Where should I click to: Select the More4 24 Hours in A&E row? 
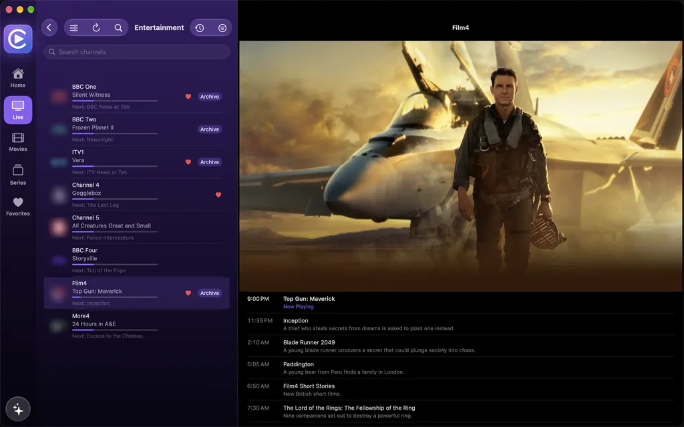tap(136, 326)
